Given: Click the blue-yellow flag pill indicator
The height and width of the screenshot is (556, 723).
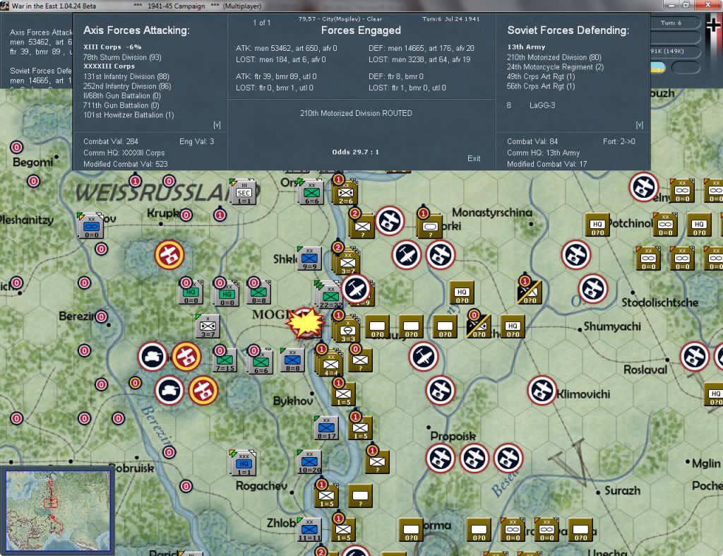Looking at the screenshot, I should [x=657, y=68].
